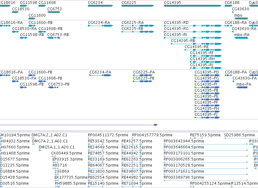The height and width of the screenshot is (188, 258).
Task: Open transcript CG14395-RF
Action: tap(202, 53)
